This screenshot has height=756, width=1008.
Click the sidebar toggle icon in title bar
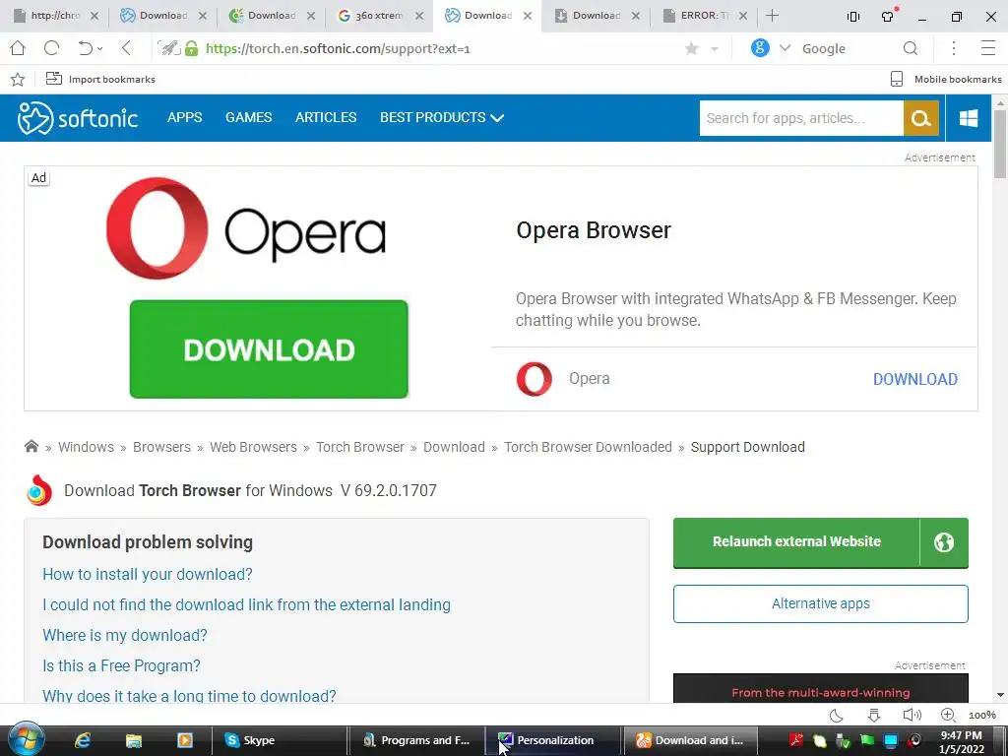point(853,16)
